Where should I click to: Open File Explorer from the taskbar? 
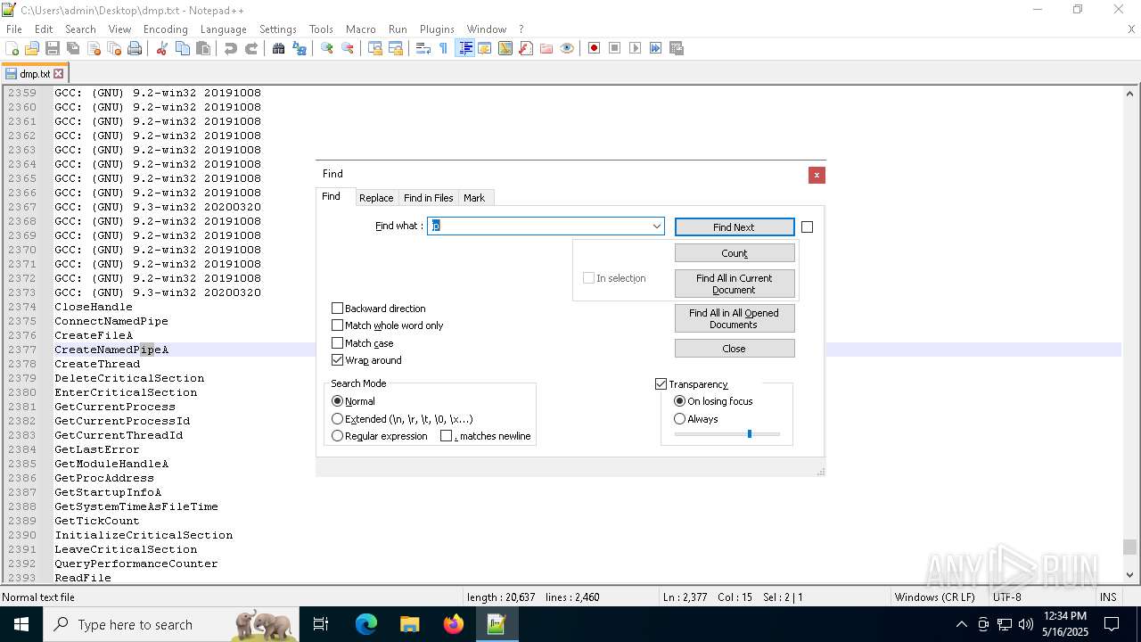(x=410, y=624)
